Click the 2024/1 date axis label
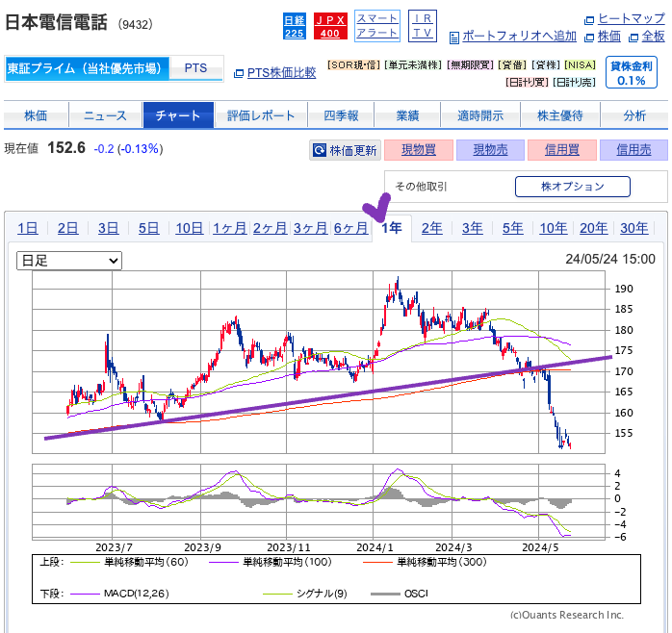 [x=375, y=547]
